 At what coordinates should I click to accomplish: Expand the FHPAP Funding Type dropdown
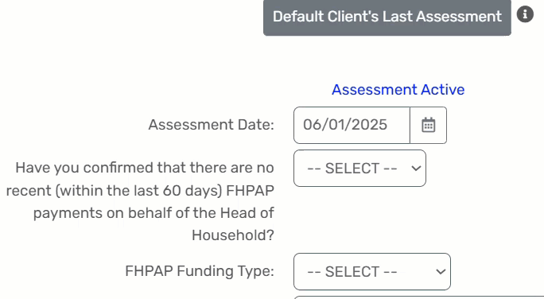(x=372, y=272)
